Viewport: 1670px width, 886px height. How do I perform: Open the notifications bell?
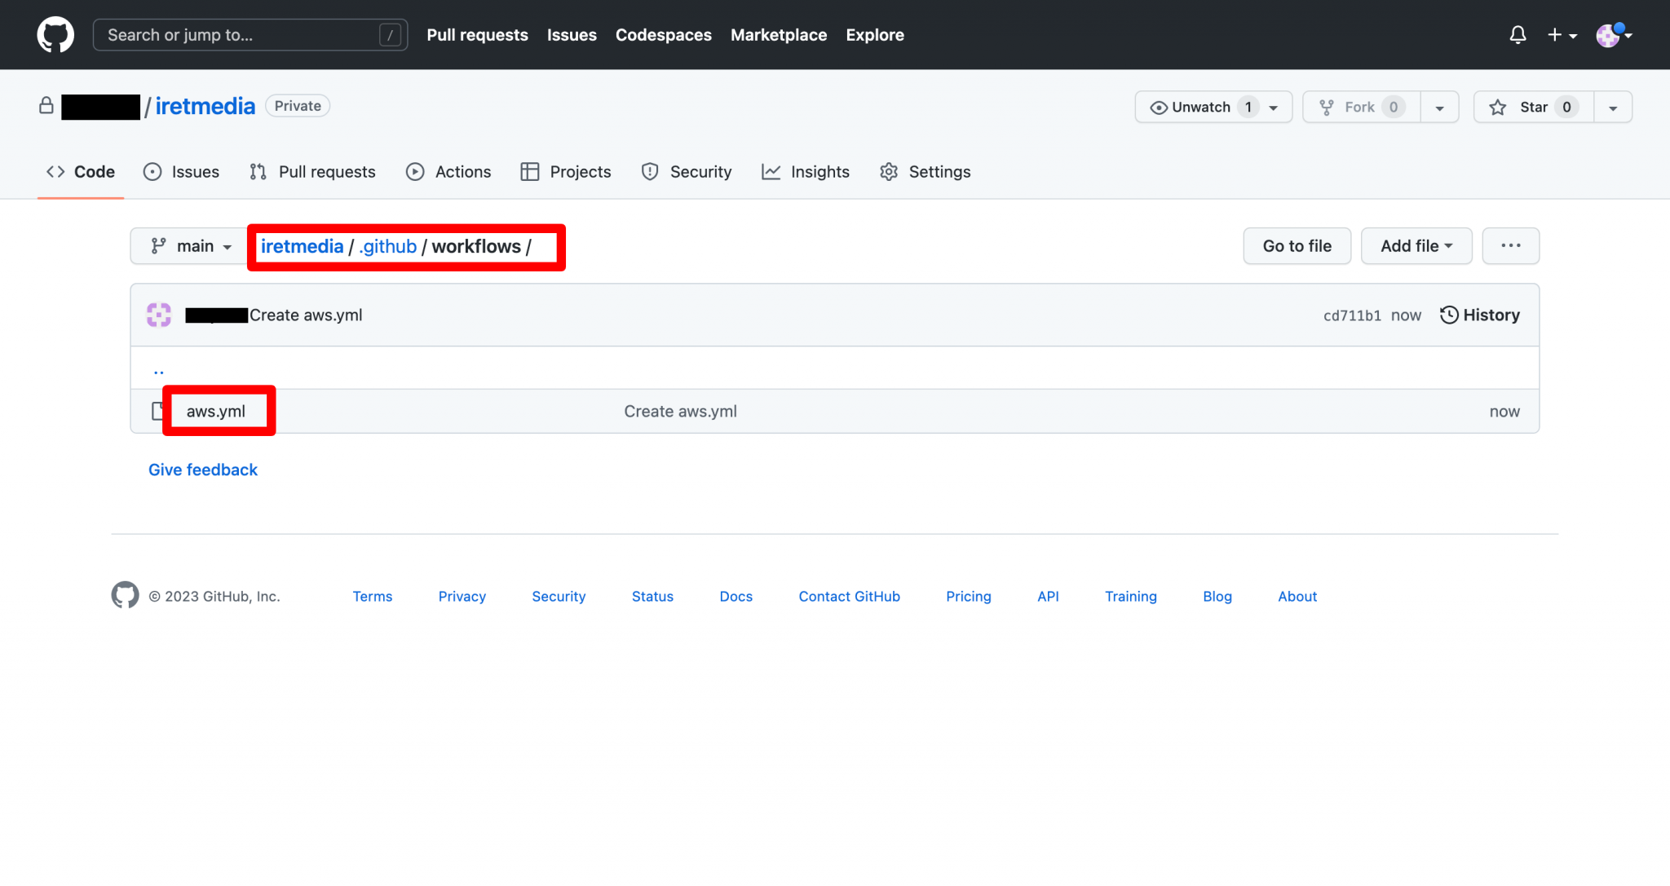[x=1517, y=34]
